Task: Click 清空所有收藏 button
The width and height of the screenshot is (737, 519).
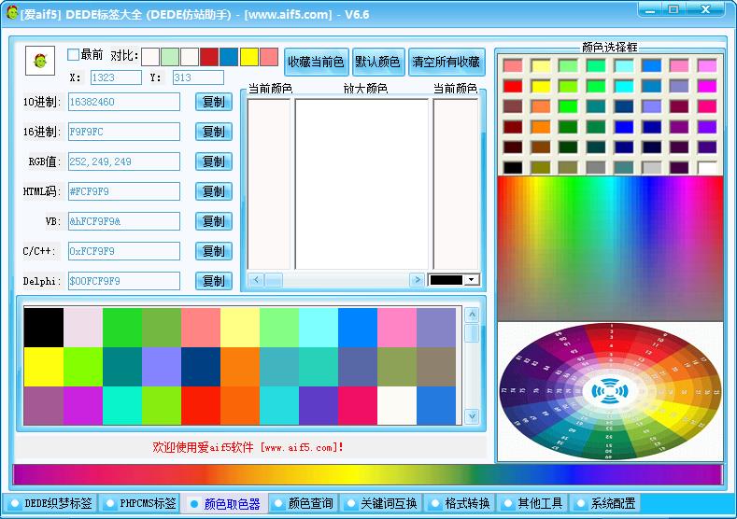Action: tap(446, 62)
